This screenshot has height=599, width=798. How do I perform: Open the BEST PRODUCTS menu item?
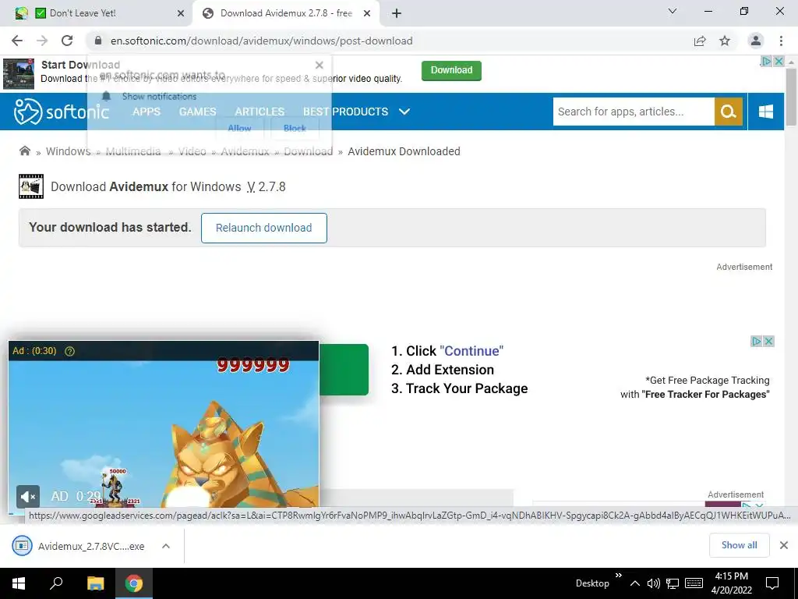pyautogui.click(x=345, y=112)
